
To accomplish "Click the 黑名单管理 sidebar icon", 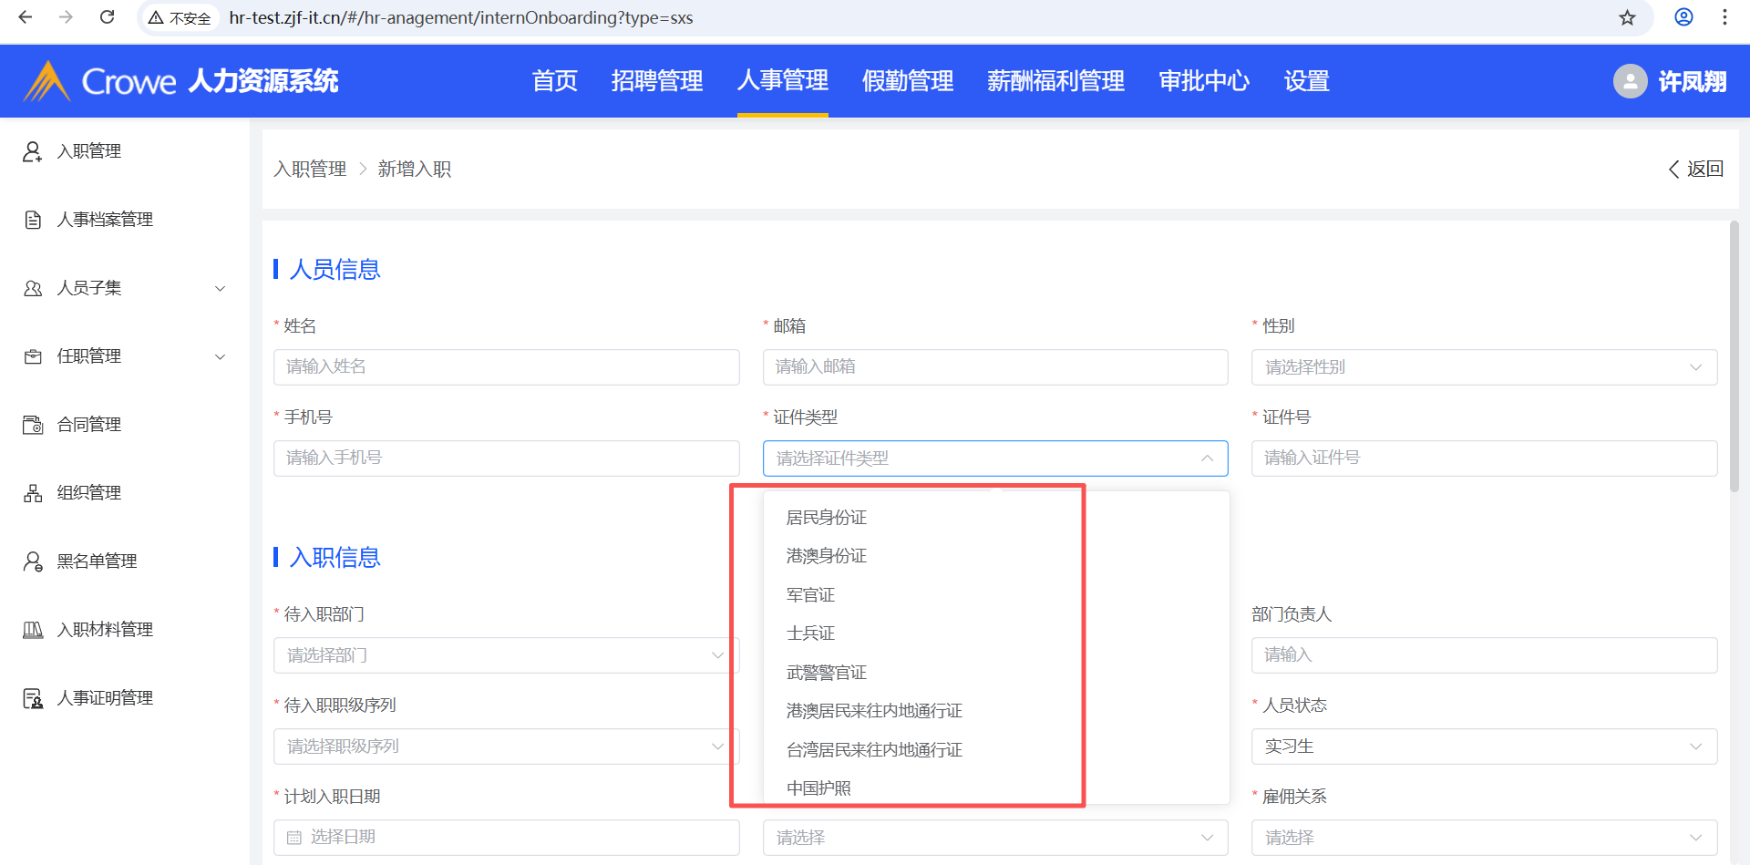I will 33,561.
